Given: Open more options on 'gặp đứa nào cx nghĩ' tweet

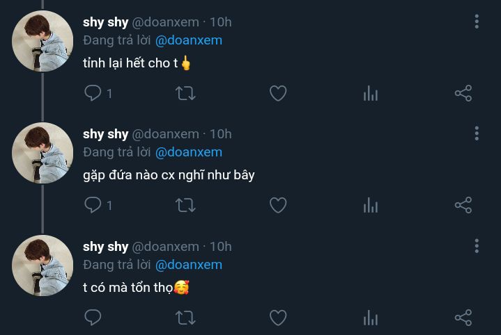Looking at the screenshot, I should click(x=477, y=133).
